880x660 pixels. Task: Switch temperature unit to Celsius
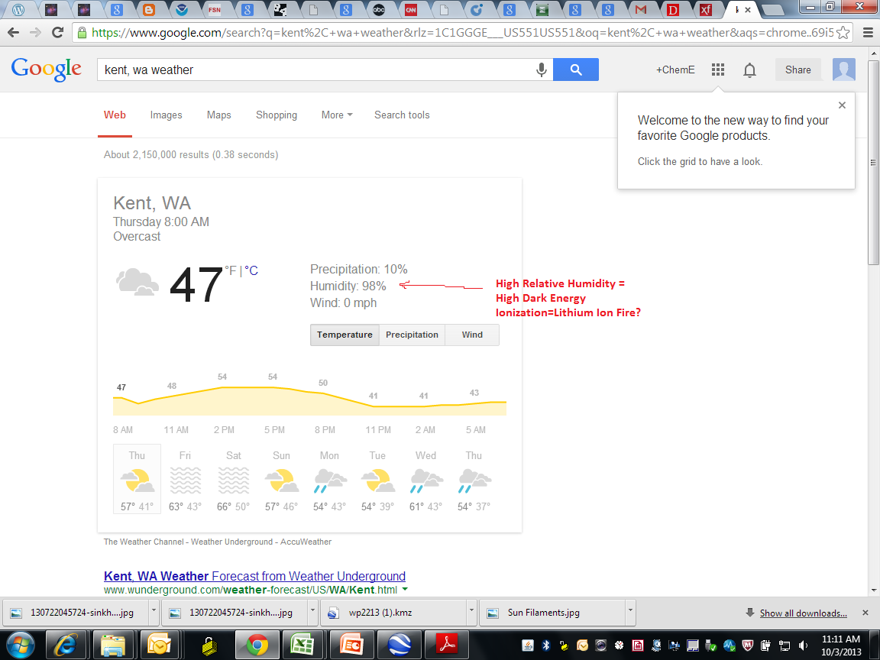[x=251, y=270]
